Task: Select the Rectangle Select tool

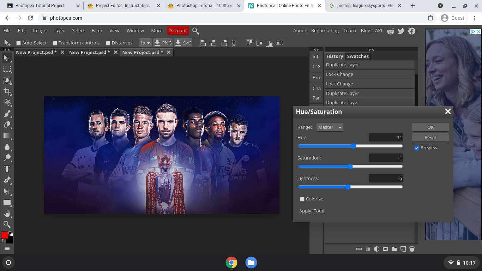Action: pyautogui.click(x=7, y=69)
